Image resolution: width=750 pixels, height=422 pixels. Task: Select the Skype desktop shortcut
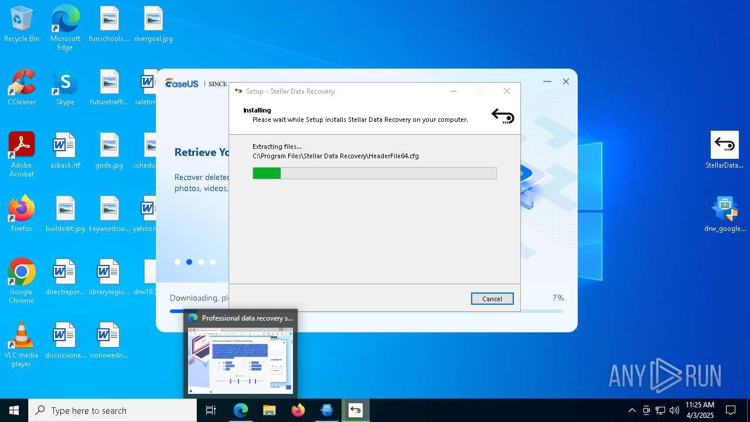[x=65, y=88]
